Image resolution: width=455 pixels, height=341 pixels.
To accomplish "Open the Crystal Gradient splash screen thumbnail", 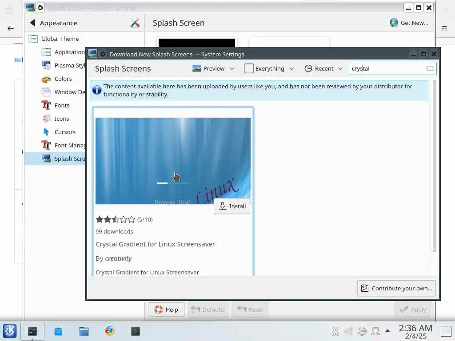I will (173, 161).
